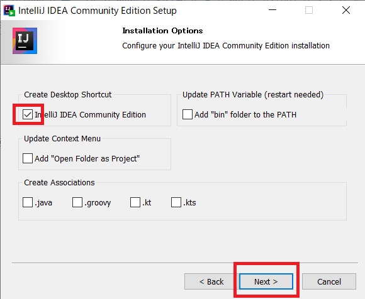Image resolution: width=365 pixels, height=299 pixels.
Task: Cancel the IntelliJ IDEA setup
Action: coord(329,281)
